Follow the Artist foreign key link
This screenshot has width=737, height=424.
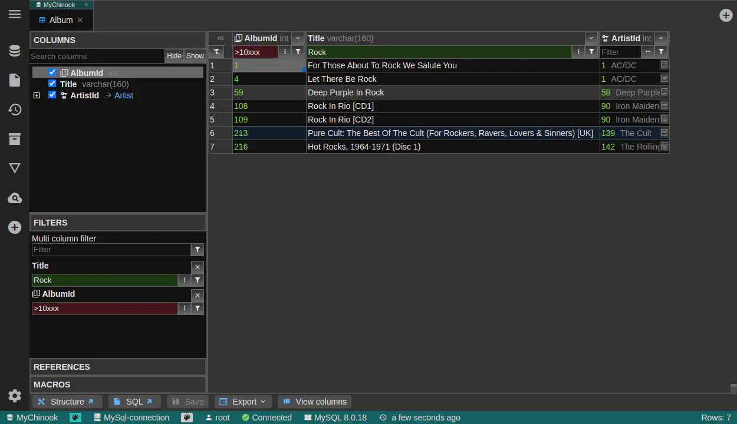tap(124, 95)
